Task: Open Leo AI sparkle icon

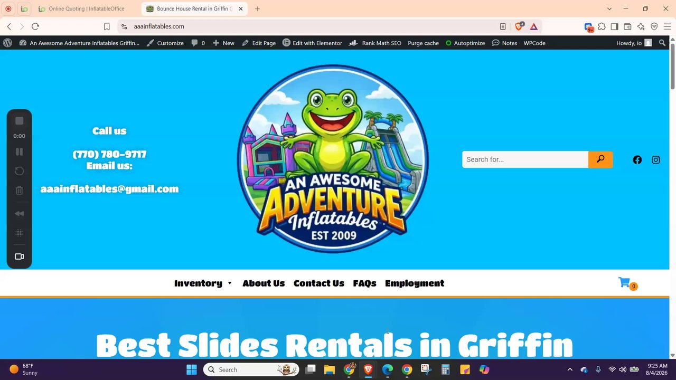Action: click(x=641, y=26)
